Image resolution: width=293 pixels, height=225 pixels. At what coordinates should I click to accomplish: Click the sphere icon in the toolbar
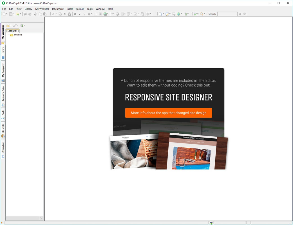coord(117,14)
